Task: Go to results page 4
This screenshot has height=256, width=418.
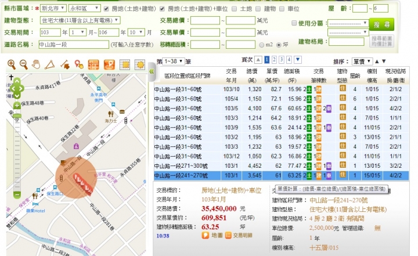Action: click(289, 60)
